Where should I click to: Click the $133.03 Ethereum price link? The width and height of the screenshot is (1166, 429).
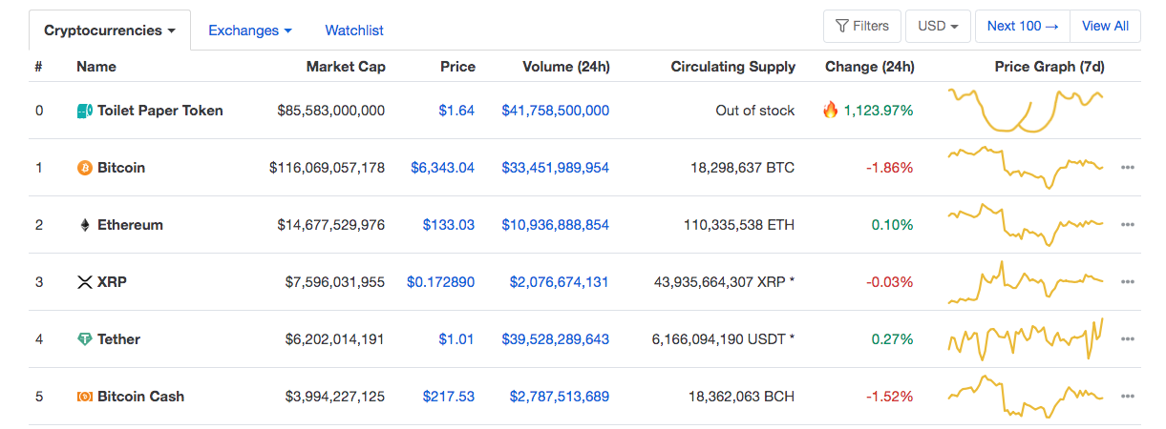point(449,225)
